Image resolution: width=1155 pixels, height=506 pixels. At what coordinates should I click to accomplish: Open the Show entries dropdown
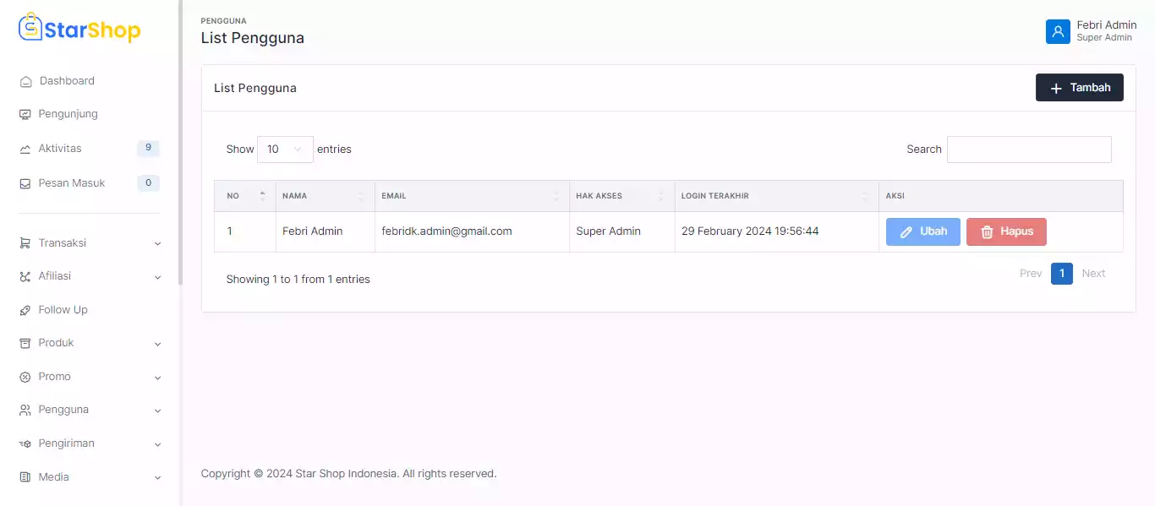coord(285,150)
